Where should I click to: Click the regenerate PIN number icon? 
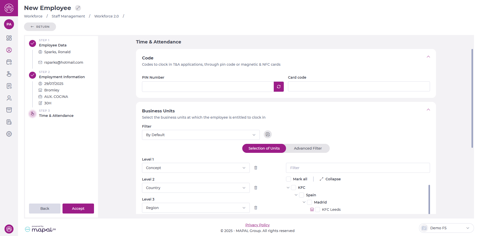click(x=278, y=87)
